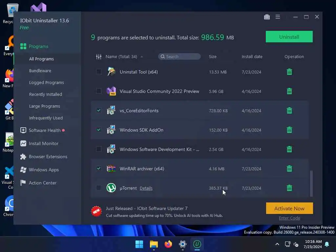Sort by the Install date column header
336x252 pixels.
252,56
